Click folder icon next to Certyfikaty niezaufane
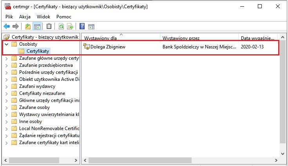The width and height of the screenshot is (288, 166). pos(14,93)
